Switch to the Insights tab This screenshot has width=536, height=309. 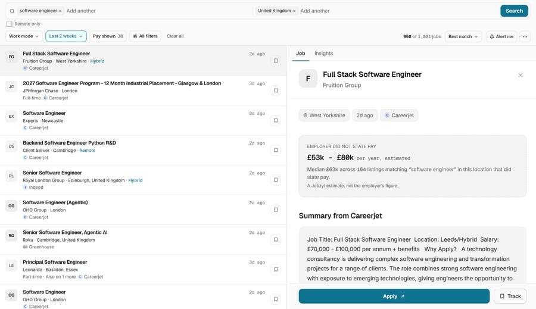(x=323, y=54)
